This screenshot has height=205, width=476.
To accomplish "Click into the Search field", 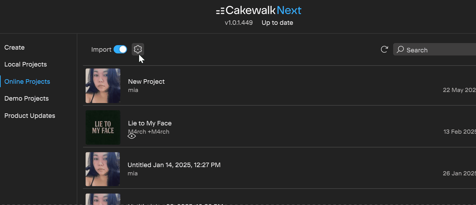I will tap(435, 50).
